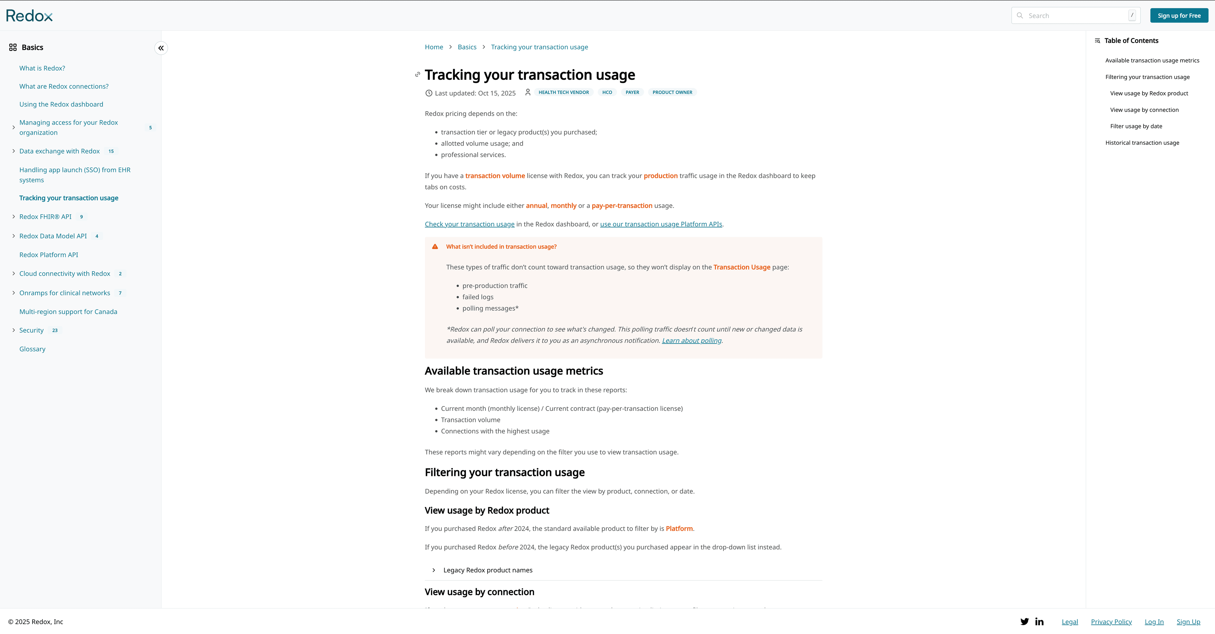Expand the Security sidebar section
This screenshot has height=634, width=1215.
(14, 330)
